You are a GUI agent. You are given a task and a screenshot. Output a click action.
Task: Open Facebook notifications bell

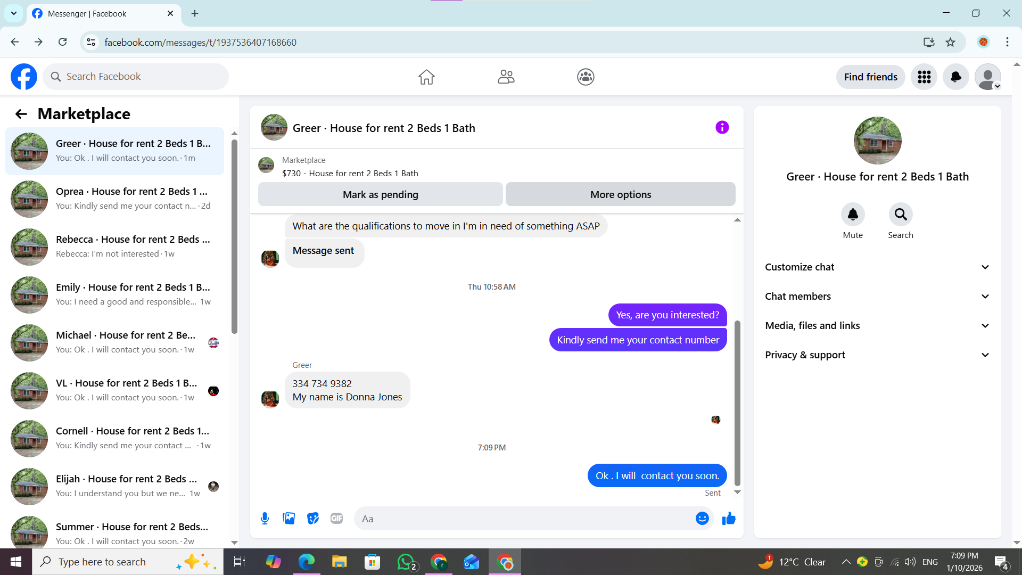[x=955, y=77]
